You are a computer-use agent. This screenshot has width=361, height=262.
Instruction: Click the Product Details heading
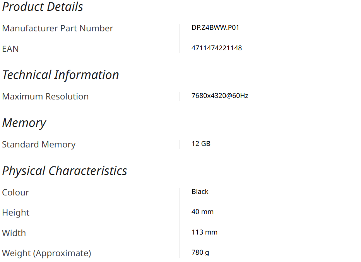point(43,7)
